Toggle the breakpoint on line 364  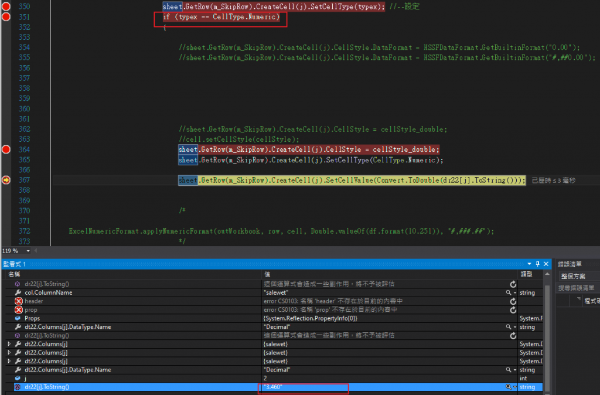[6, 149]
